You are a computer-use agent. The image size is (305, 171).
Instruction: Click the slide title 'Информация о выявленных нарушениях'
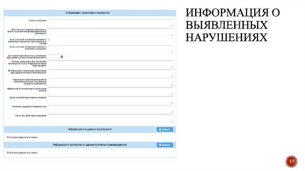(x=233, y=25)
